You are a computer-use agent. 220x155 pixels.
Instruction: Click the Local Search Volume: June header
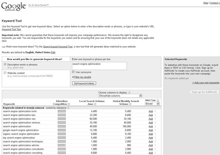[92, 102]
